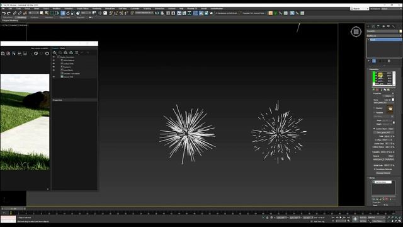Click the ViewCube in the viewport corner
Image resolution: width=403 pixels, height=227 pixels.
point(356,32)
